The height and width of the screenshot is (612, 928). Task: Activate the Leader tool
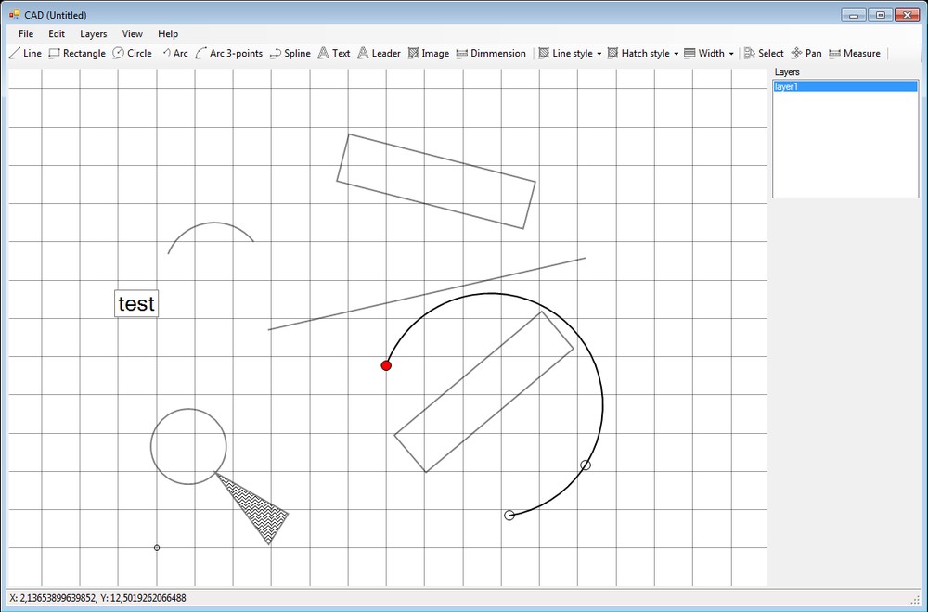pos(380,53)
